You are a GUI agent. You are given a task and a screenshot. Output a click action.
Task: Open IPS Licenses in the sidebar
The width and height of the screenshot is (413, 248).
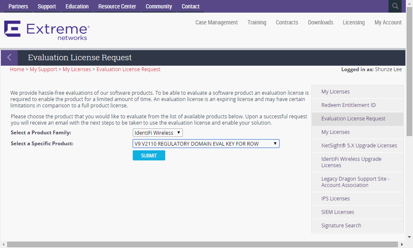tap(357, 198)
